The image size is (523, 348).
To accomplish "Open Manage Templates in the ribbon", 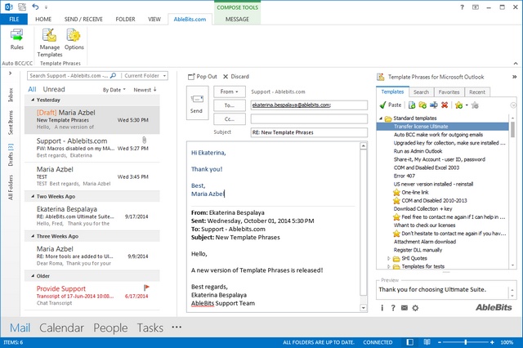I will point(50,42).
